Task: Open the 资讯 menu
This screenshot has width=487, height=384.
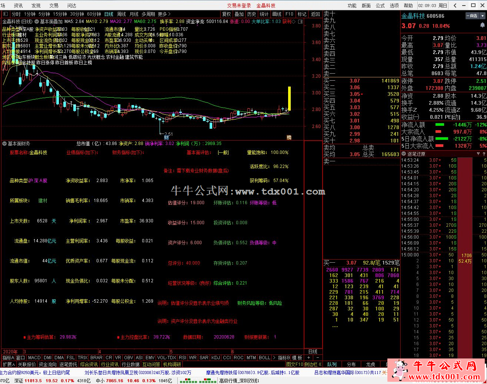Action: click(18, 6)
